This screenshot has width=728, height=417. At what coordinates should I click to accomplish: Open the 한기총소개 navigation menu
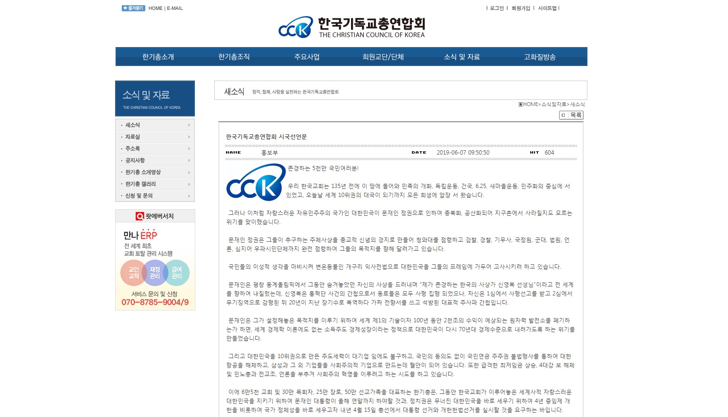tap(158, 57)
